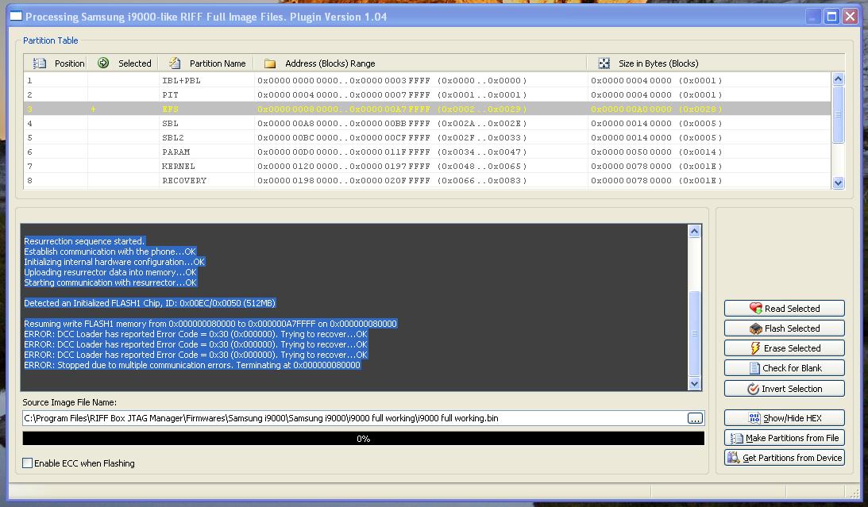Select the PARAM partition row
The height and width of the screenshot is (507, 868).
coord(426,152)
